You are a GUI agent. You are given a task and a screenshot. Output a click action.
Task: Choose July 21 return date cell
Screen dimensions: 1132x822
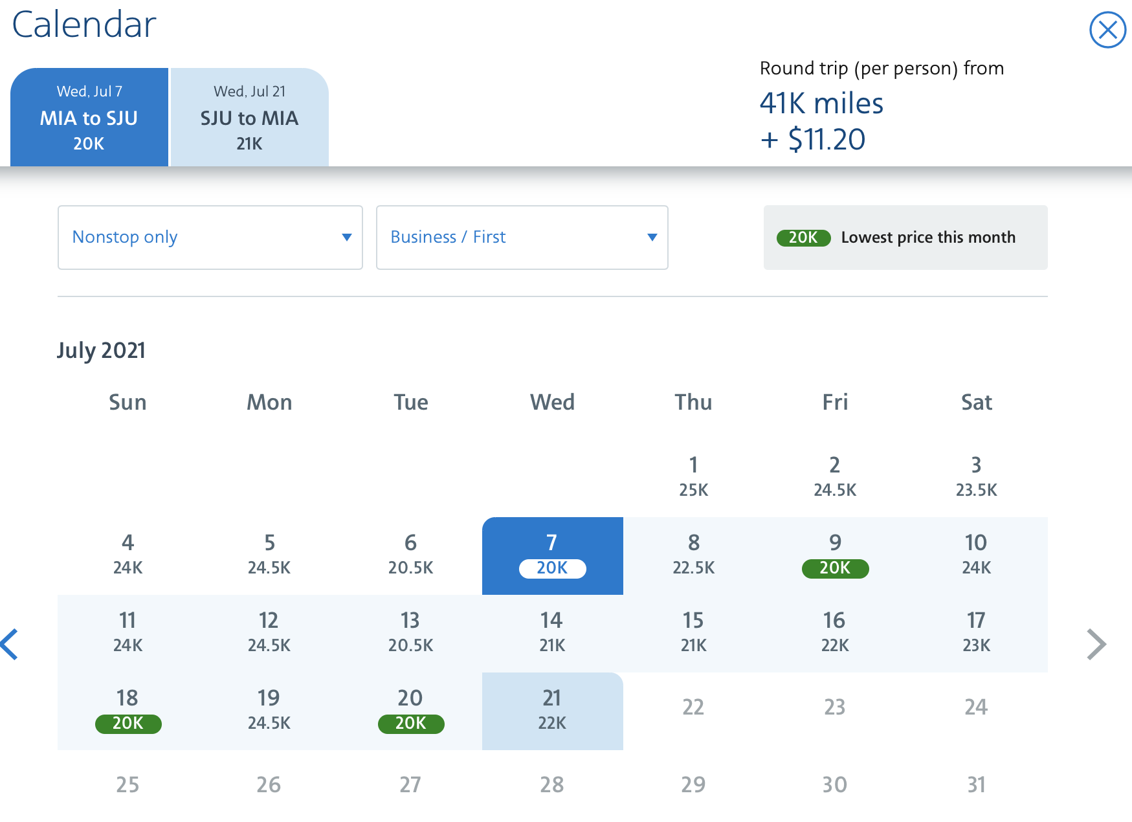tap(552, 710)
